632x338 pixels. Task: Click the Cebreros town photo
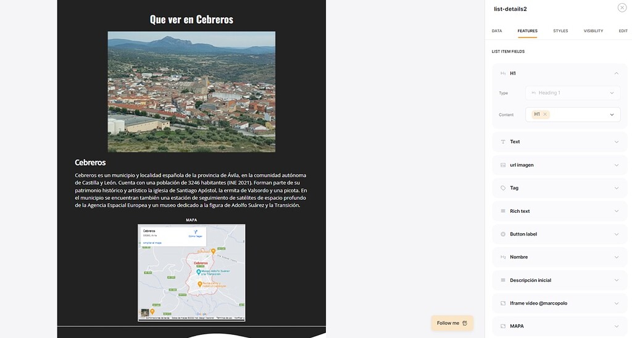[191, 91]
